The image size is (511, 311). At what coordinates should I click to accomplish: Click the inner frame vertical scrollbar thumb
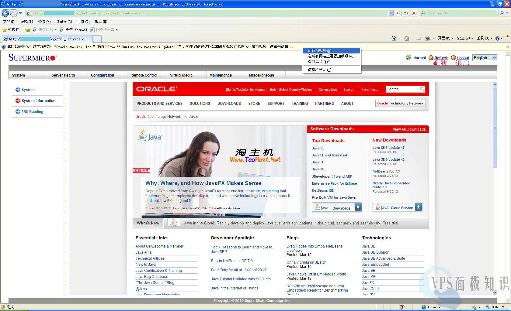point(495,128)
